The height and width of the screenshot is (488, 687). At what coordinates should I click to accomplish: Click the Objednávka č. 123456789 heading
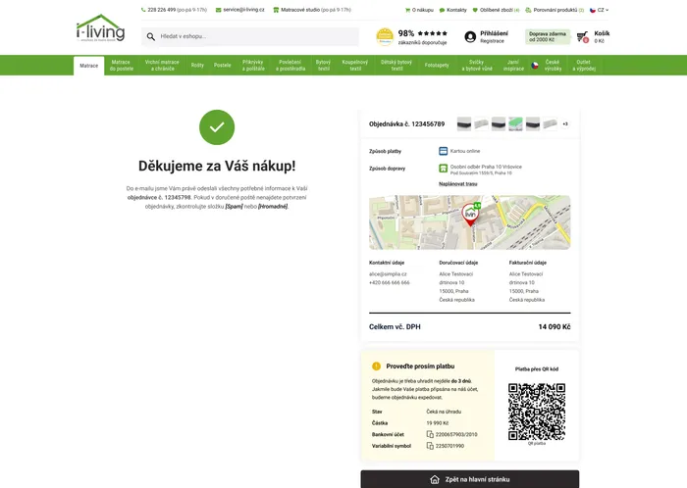click(406, 124)
